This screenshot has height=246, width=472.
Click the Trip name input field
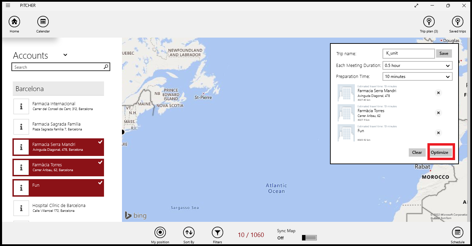point(408,53)
